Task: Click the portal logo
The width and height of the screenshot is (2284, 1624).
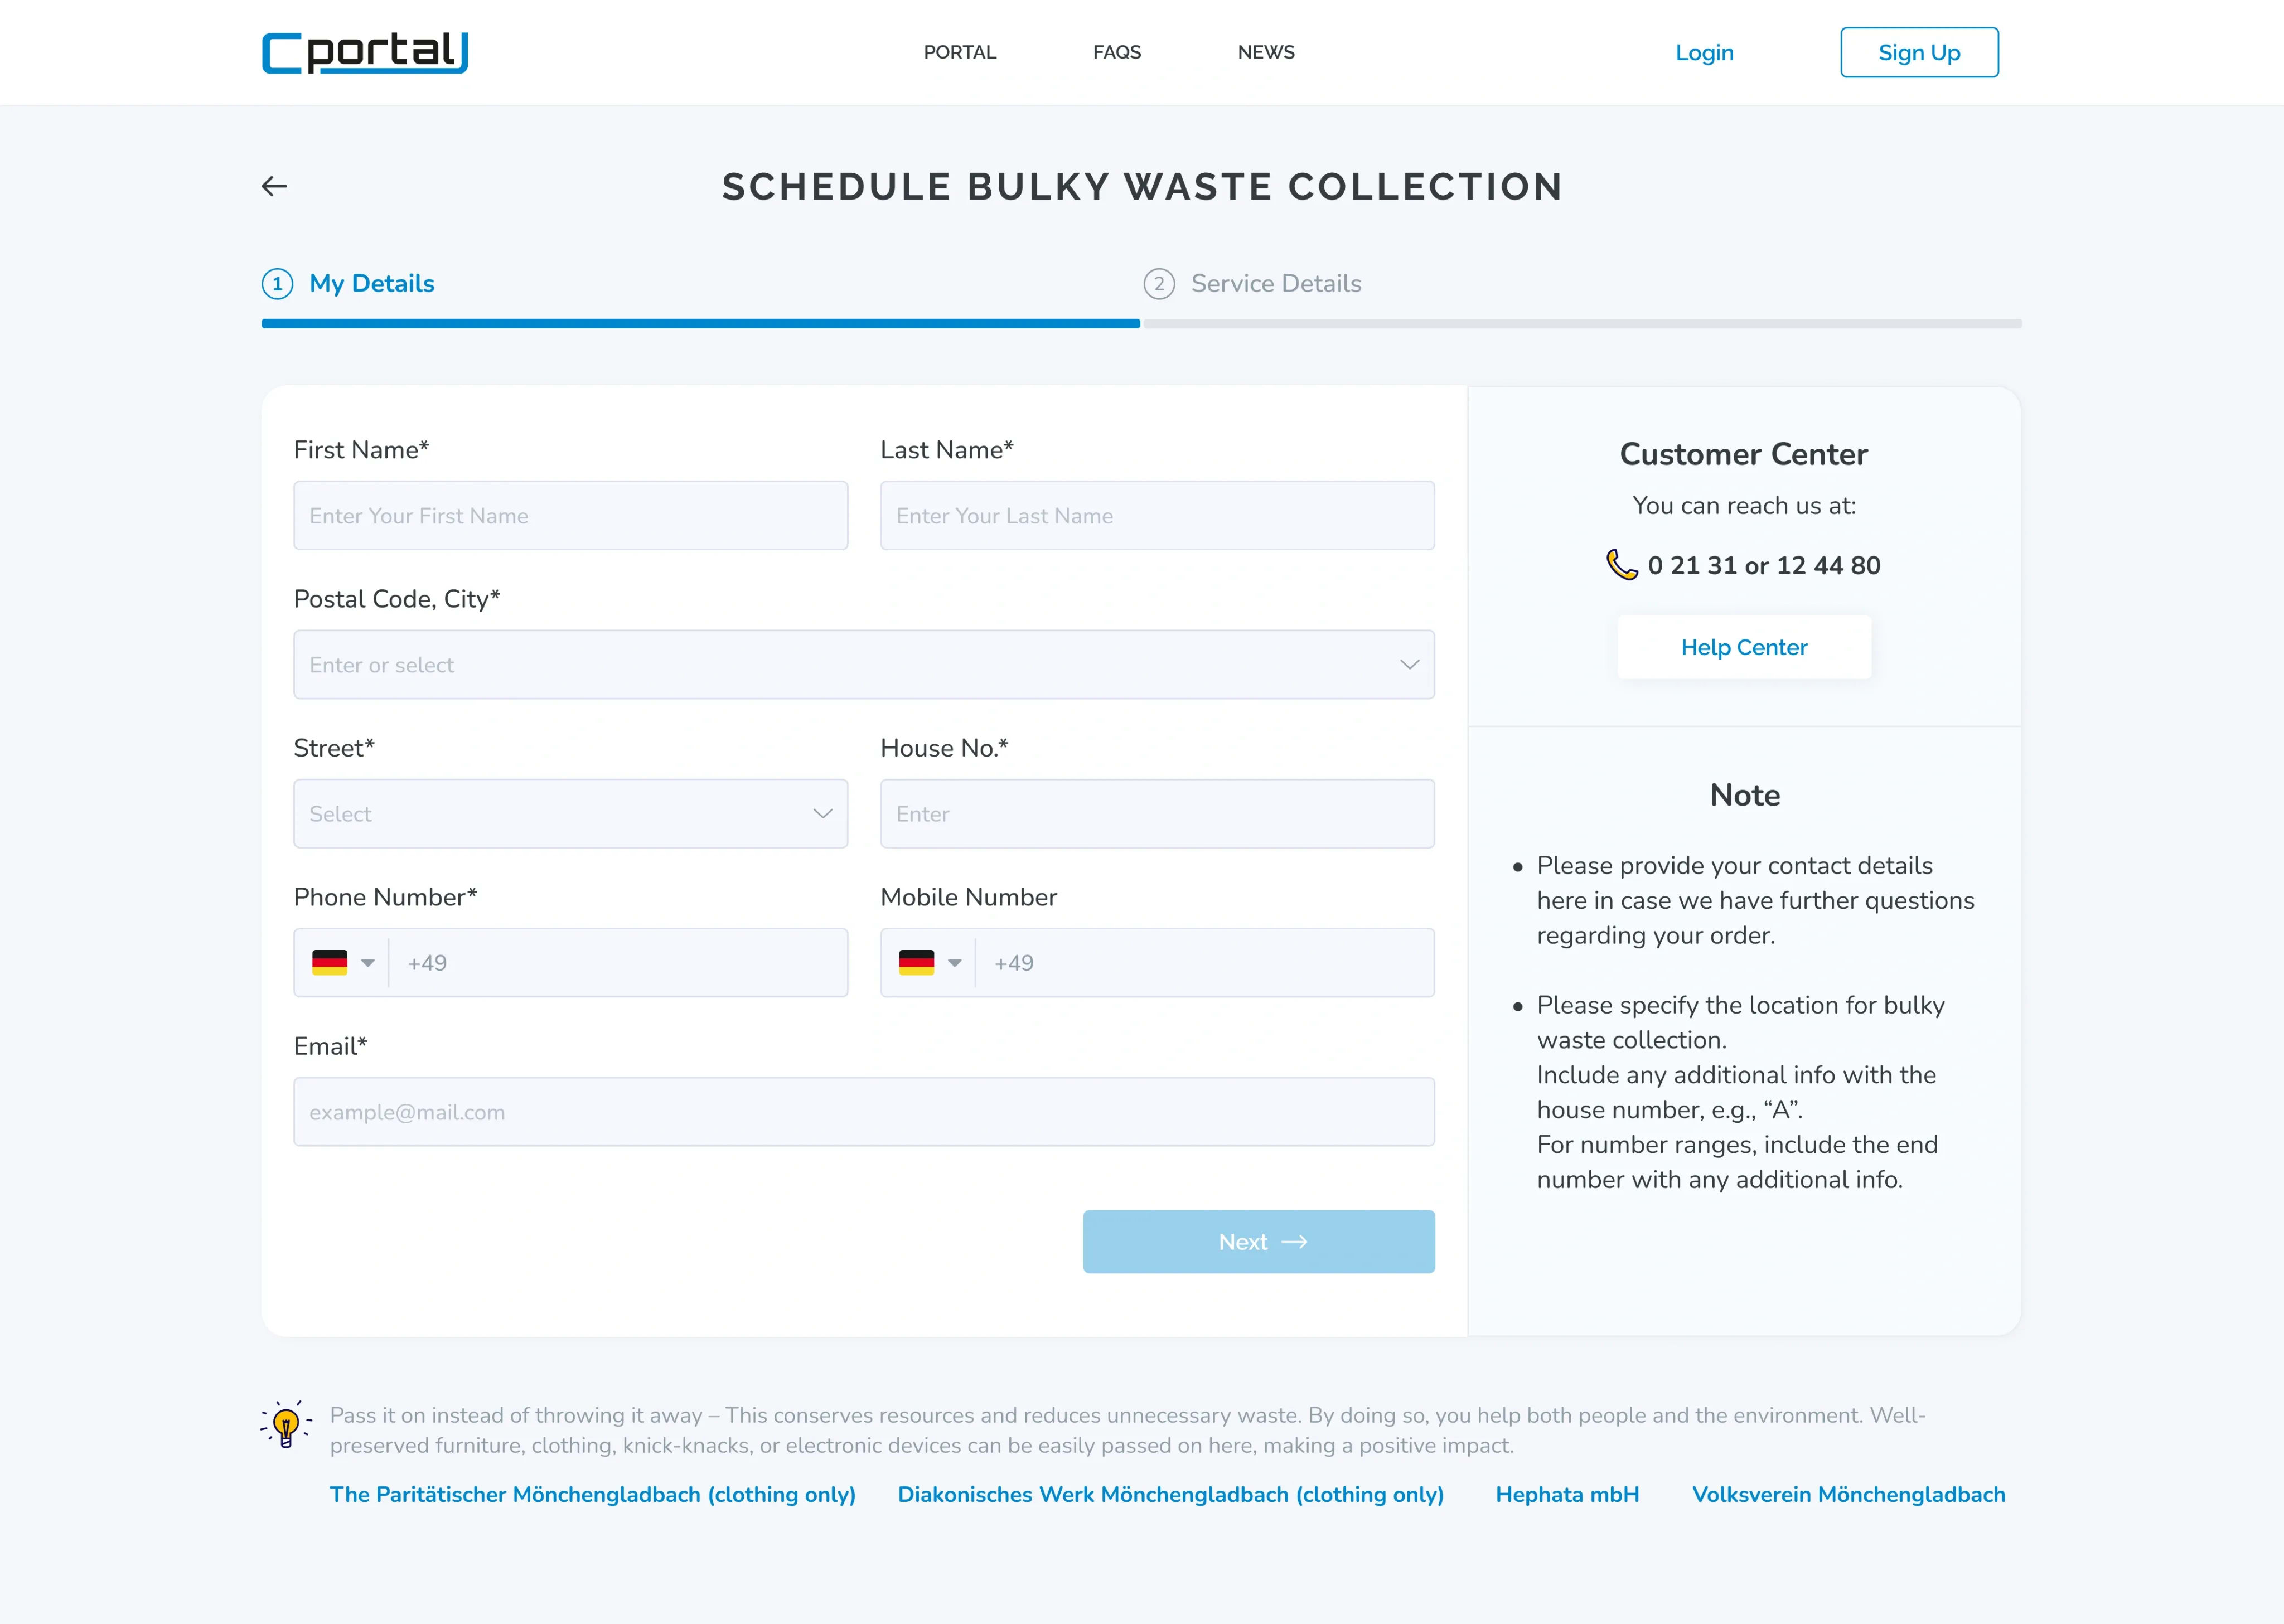Action: 365,53
